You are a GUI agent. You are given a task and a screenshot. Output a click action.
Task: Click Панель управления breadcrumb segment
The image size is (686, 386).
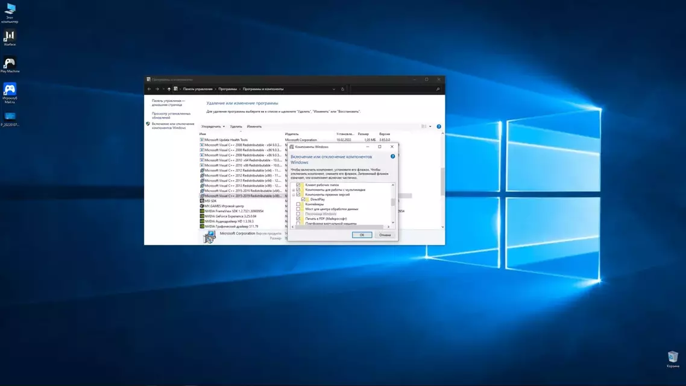(x=198, y=89)
